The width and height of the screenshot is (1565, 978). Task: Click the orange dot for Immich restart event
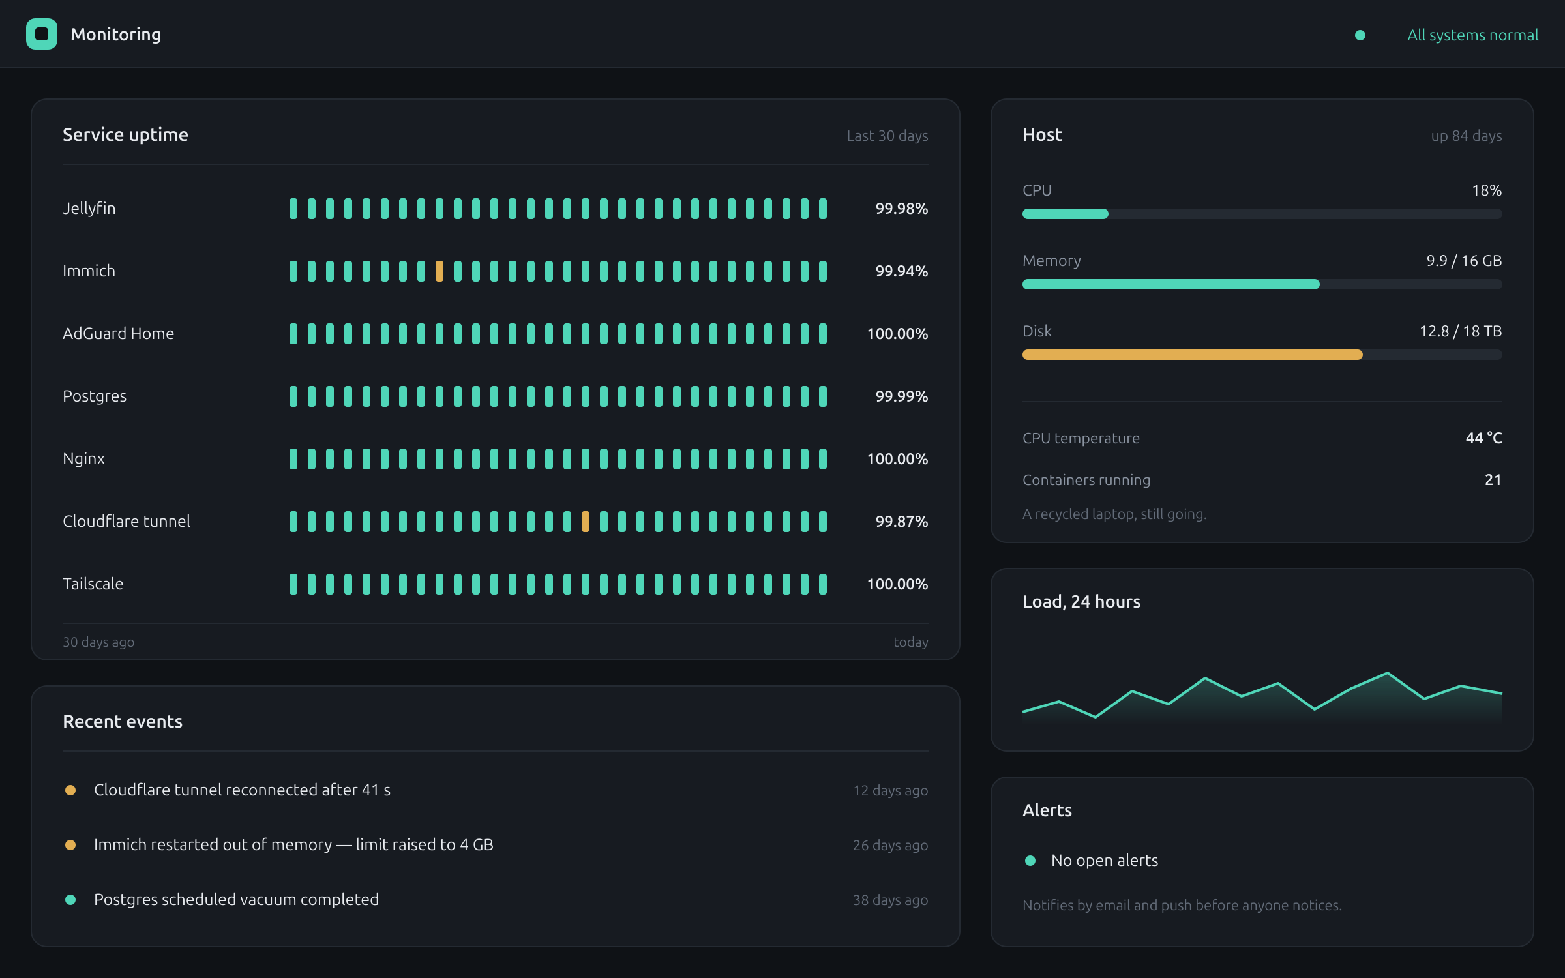[70, 845]
